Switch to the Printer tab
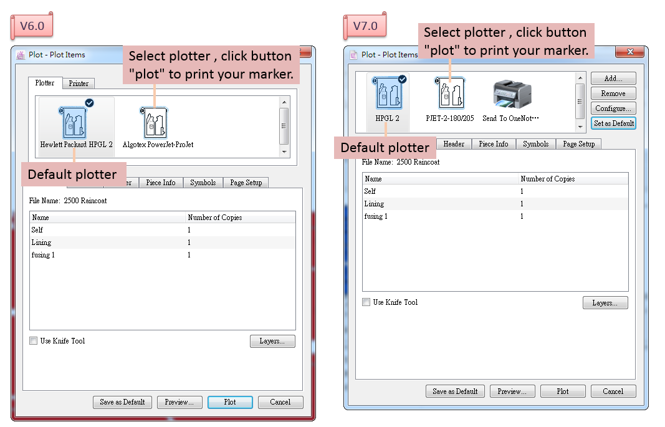The width and height of the screenshot is (665, 427). coord(79,84)
